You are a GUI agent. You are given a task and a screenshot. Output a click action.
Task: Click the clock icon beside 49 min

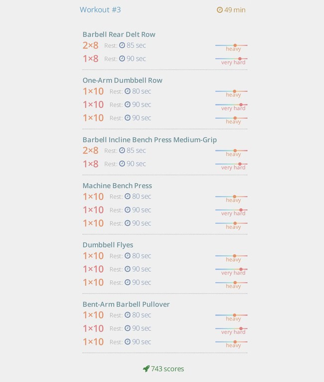coord(220,10)
